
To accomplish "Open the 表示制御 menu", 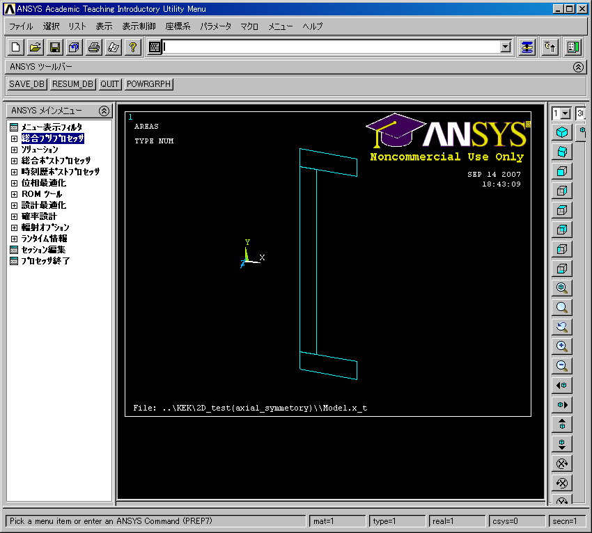I will tap(139, 26).
